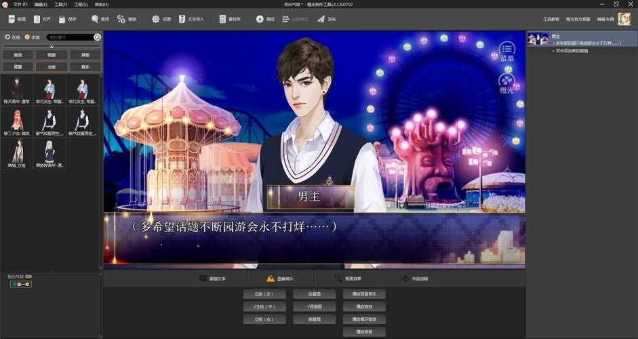638x339 pixels.
Task: Click the 文本导入 (Text Import) icon
Action: (182, 19)
